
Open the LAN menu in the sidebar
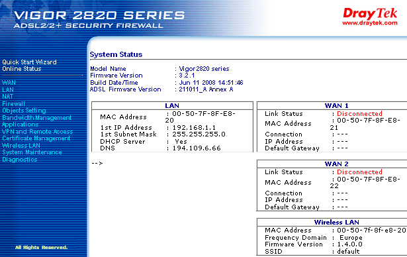click(8, 90)
